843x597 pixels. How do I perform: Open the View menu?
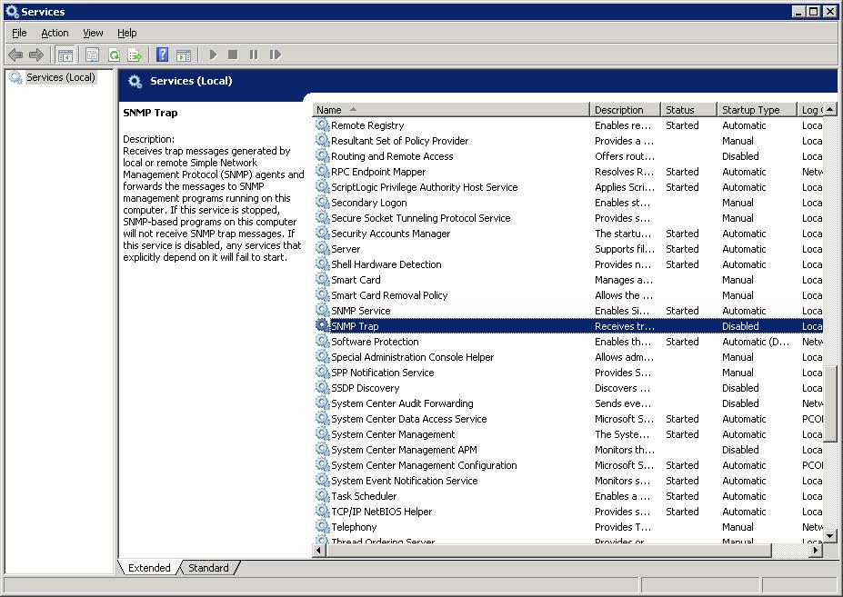click(93, 33)
